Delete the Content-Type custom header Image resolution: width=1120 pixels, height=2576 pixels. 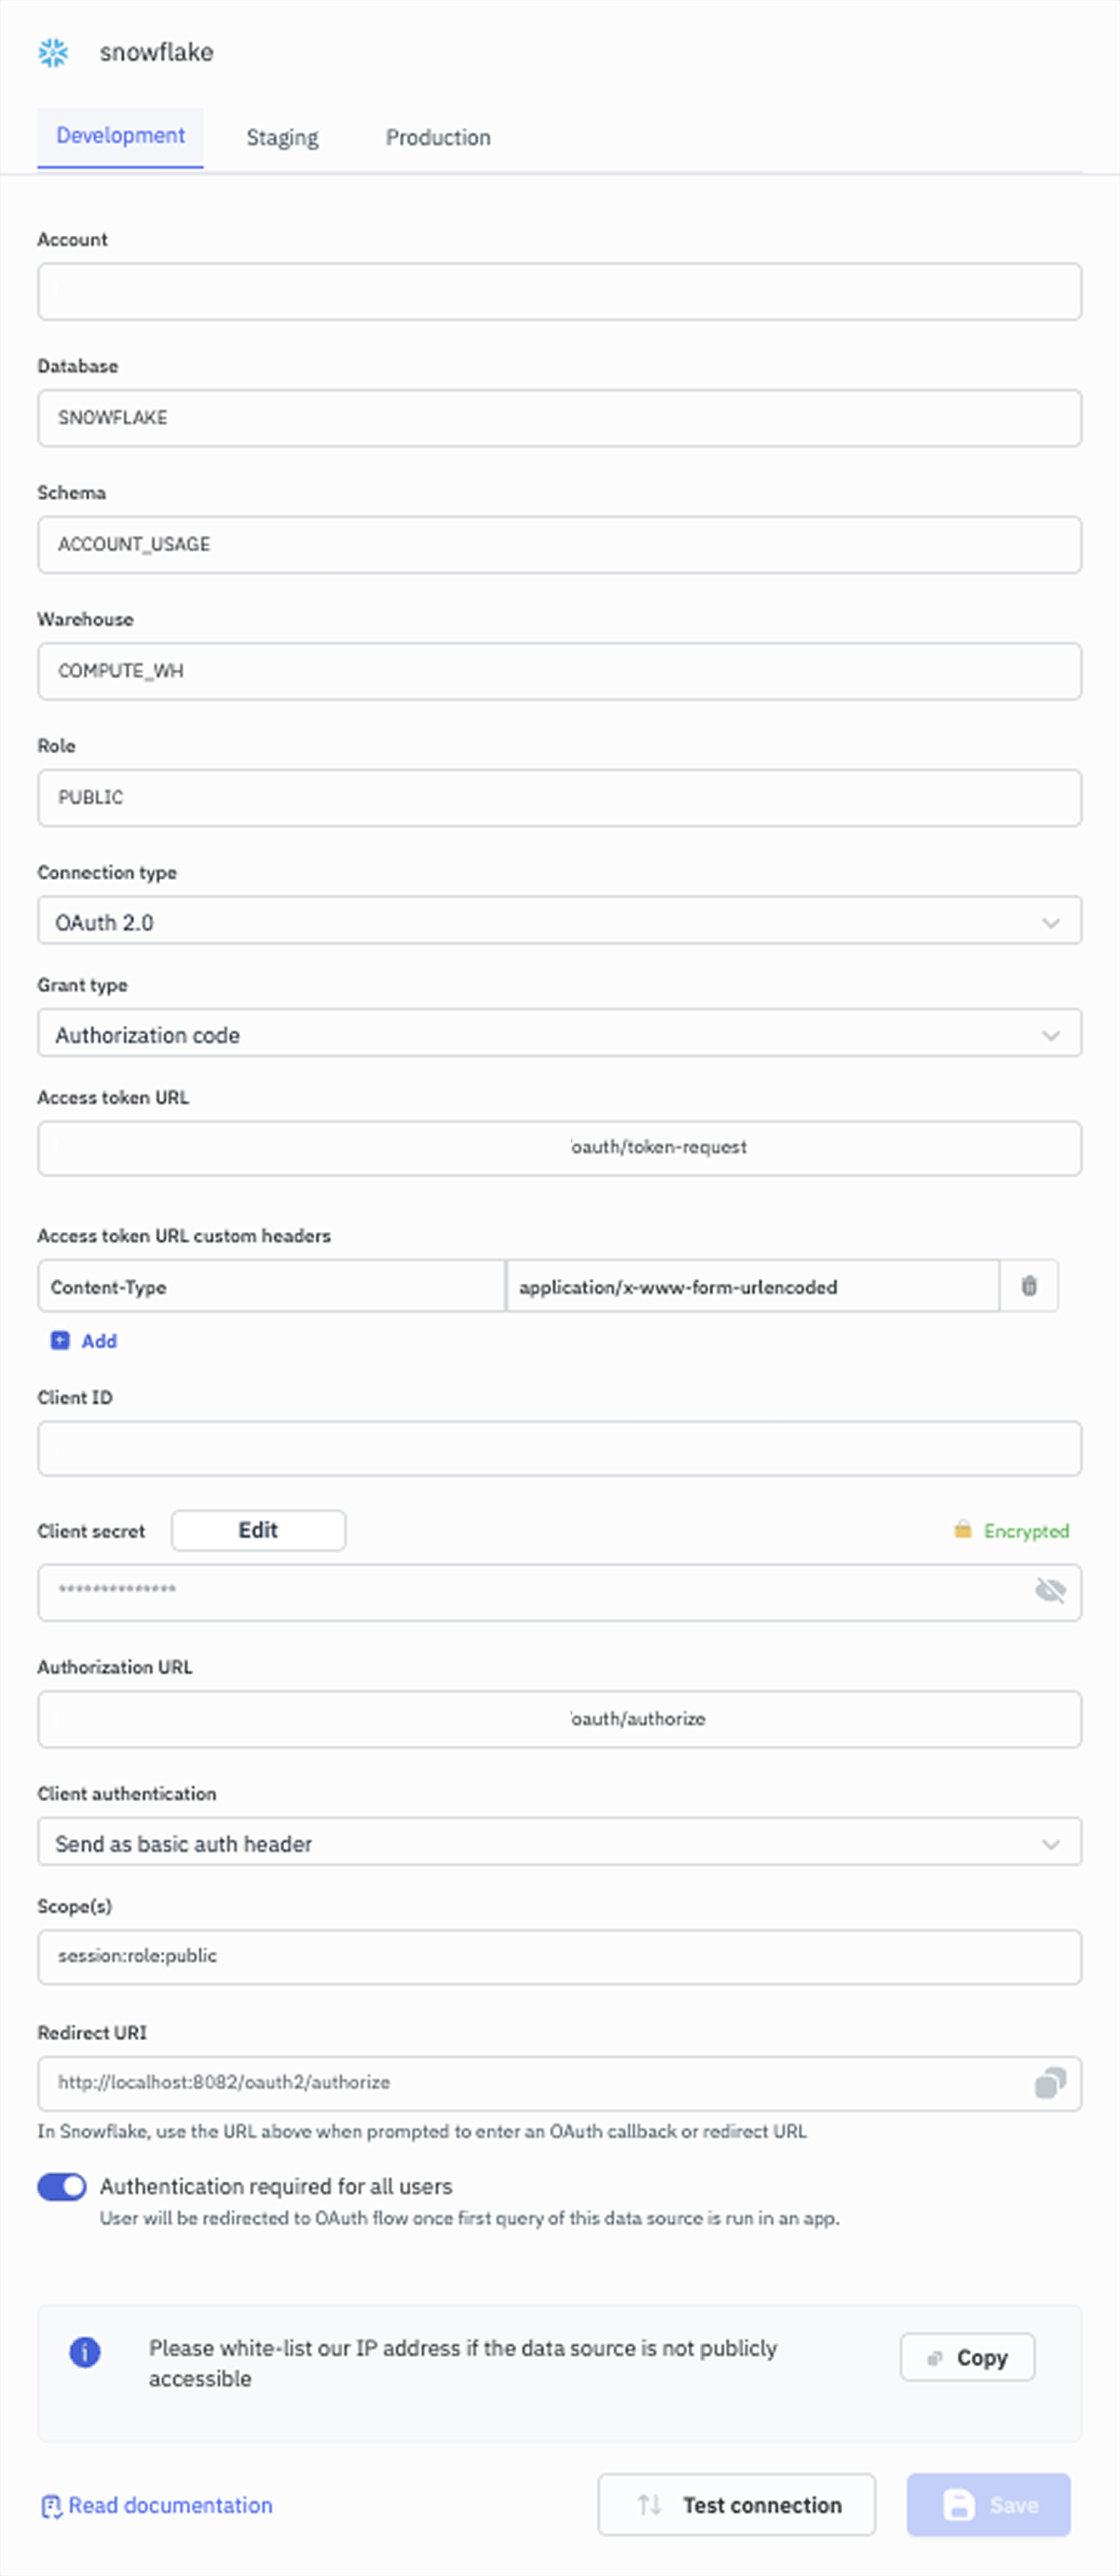[x=1028, y=1286]
